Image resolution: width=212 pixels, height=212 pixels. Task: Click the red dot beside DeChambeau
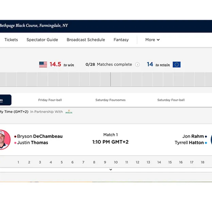tap(15, 137)
